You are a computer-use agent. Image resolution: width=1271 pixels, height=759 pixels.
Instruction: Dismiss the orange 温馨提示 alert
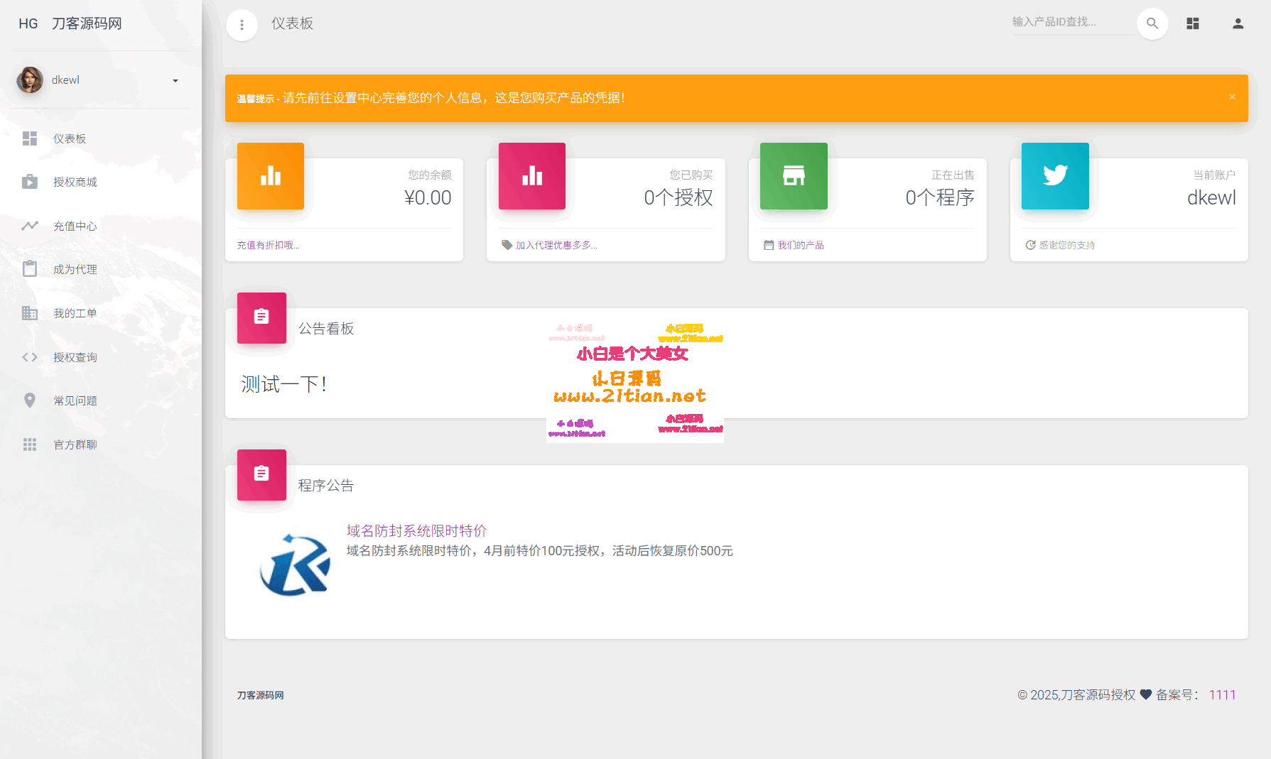pyautogui.click(x=1233, y=97)
